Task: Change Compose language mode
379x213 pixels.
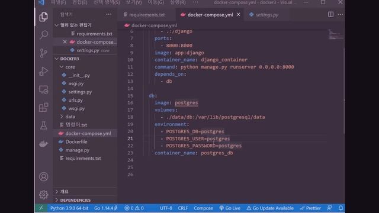Action: (203, 208)
